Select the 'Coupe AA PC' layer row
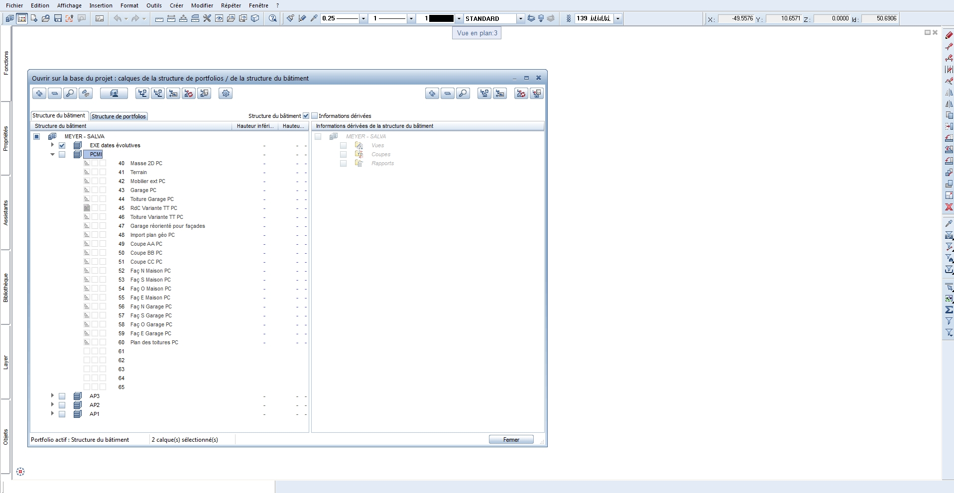 point(169,244)
